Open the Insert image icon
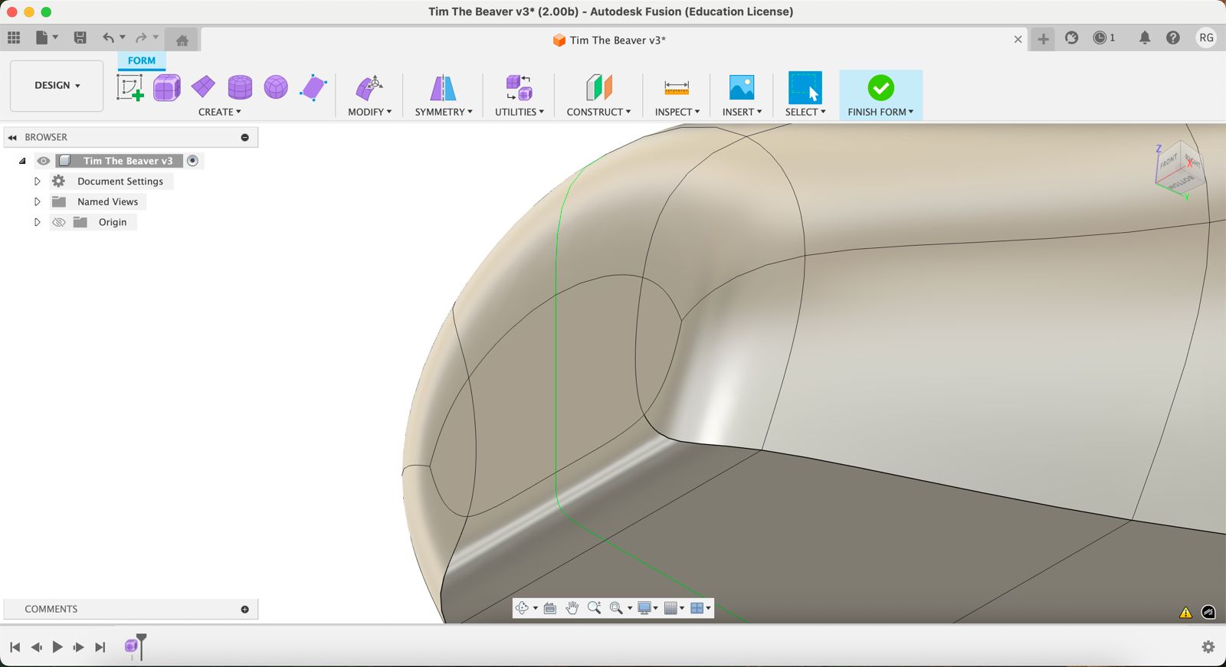This screenshot has width=1226, height=667. click(741, 88)
